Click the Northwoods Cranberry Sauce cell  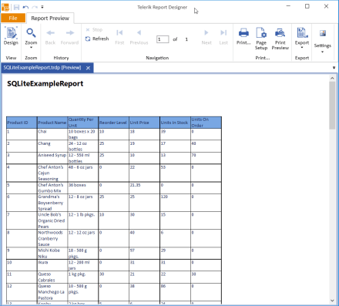[52, 238]
